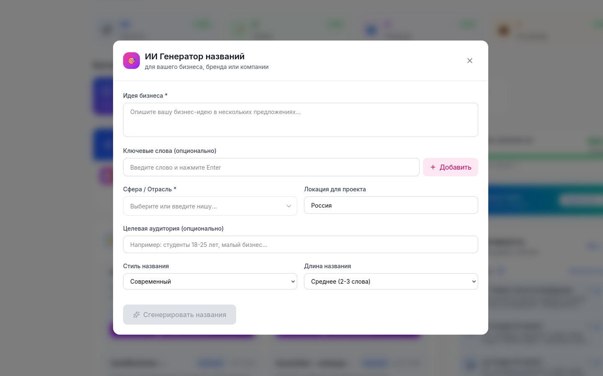The width and height of the screenshot is (603, 376).
Task: Click the Ключевые слова (опционально) label
Action: point(170,151)
